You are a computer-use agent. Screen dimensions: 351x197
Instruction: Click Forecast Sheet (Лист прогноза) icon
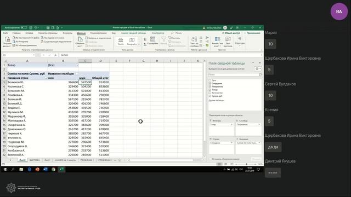tap(228, 39)
